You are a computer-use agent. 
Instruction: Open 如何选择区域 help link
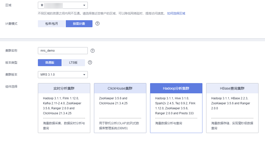point(176,13)
